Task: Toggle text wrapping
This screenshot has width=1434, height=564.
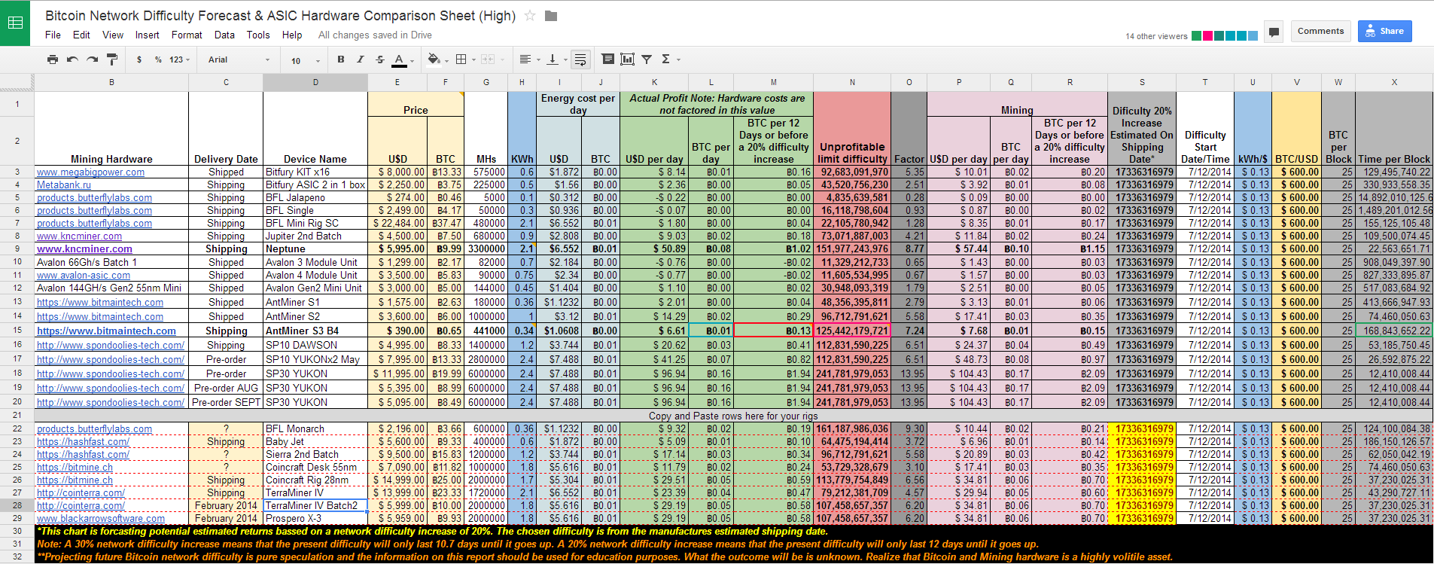Action: tap(580, 59)
